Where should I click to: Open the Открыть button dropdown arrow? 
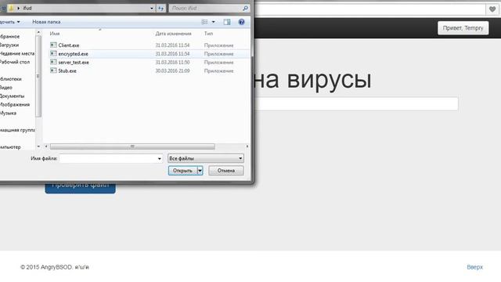coord(200,171)
